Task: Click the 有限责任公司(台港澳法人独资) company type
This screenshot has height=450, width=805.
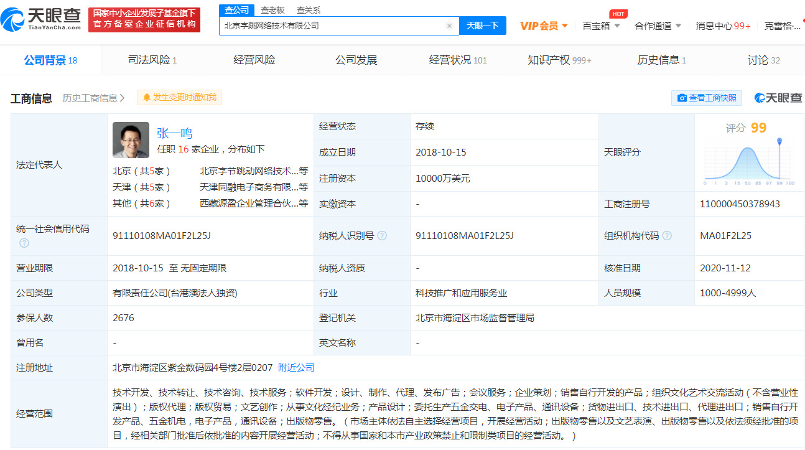Action: 175,293
